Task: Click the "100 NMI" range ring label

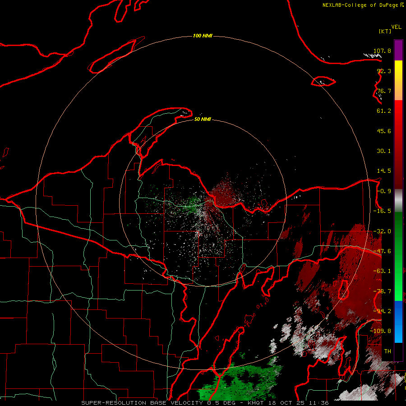Action: tap(203, 36)
